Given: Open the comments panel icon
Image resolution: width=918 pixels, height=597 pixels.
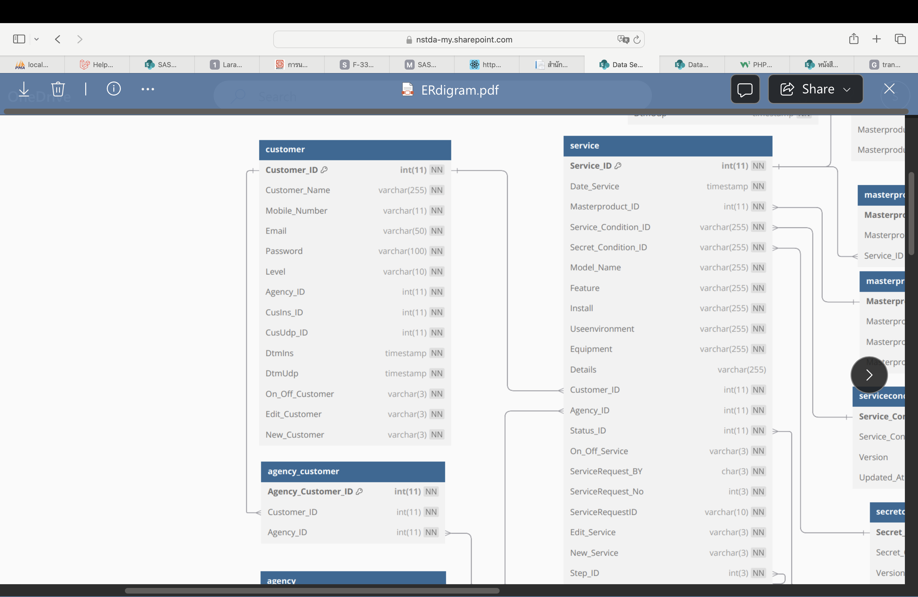Looking at the screenshot, I should [744, 90].
